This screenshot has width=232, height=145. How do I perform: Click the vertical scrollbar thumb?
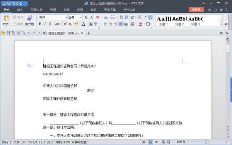[x=228, y=48]
